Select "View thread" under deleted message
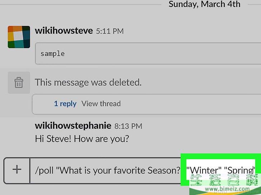Viewport: 261px width, 195px height. pos(101,104)
